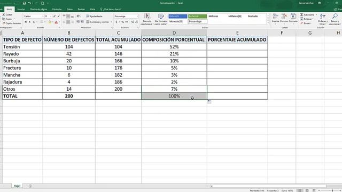Apply percent style
The height and width of the screenshot is (192, 342).
click(122, 22)
